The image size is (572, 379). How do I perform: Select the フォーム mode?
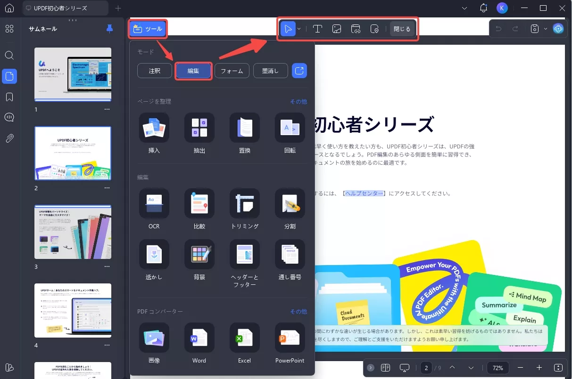(x=232, y=71)
